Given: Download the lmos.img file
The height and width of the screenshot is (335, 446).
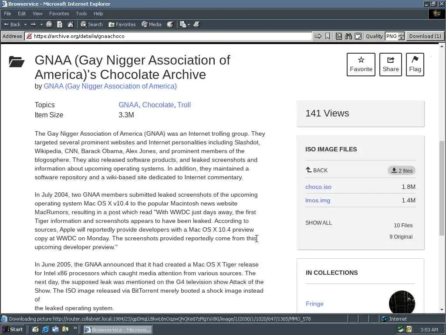Looking at the screenshot, I should [318, 200].
